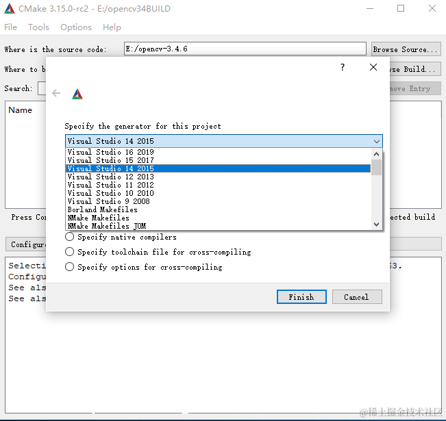The height and width of the screenshot is (421, 446).
Task: Choose Visual Studio 11 2012 generator
Action: tap(218, 185)
